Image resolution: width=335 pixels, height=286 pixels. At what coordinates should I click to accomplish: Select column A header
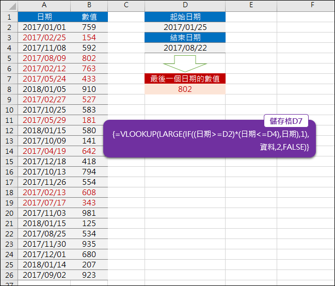(44, 6)
